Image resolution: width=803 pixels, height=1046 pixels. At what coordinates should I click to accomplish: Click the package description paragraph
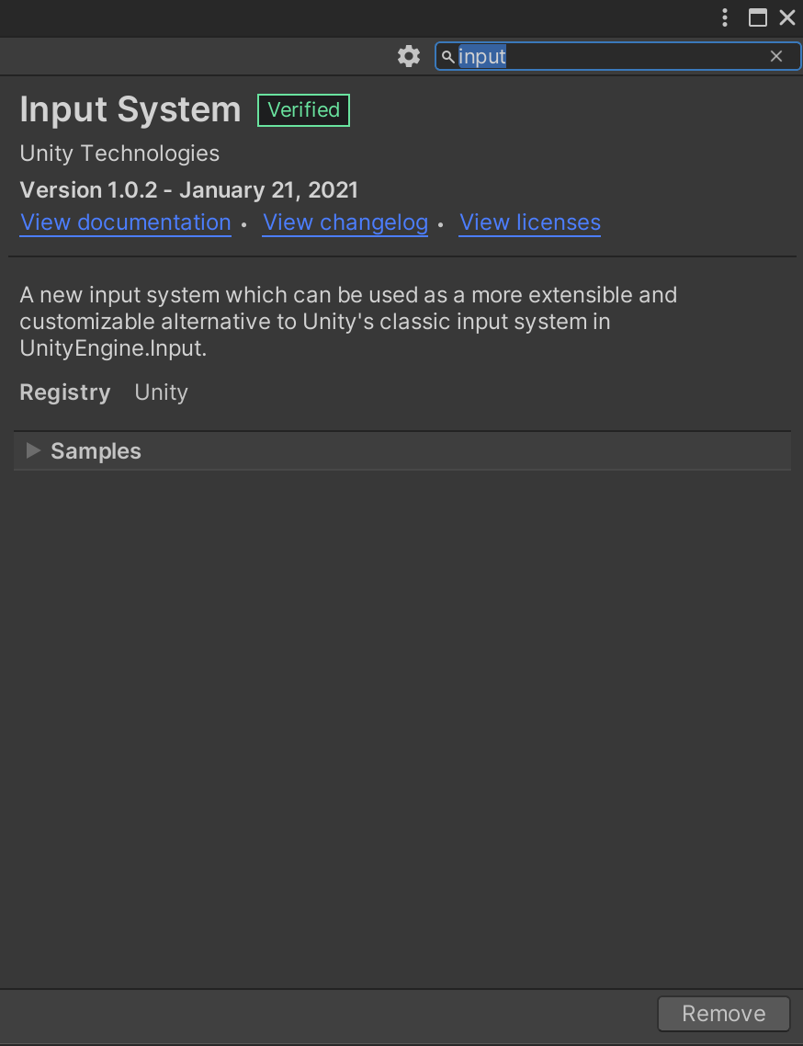coord(348,322)
